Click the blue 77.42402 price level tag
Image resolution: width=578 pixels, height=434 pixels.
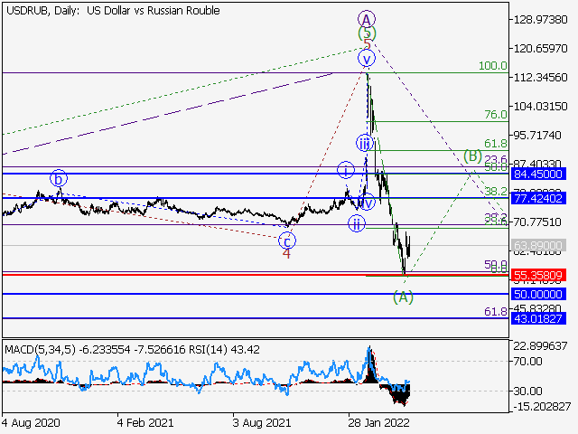(538, 199)
